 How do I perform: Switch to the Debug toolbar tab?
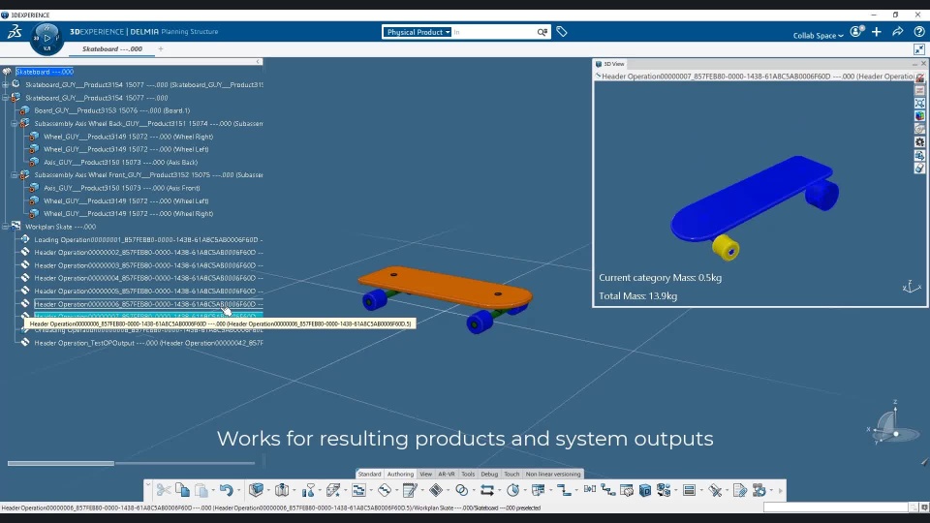point(489,474)
